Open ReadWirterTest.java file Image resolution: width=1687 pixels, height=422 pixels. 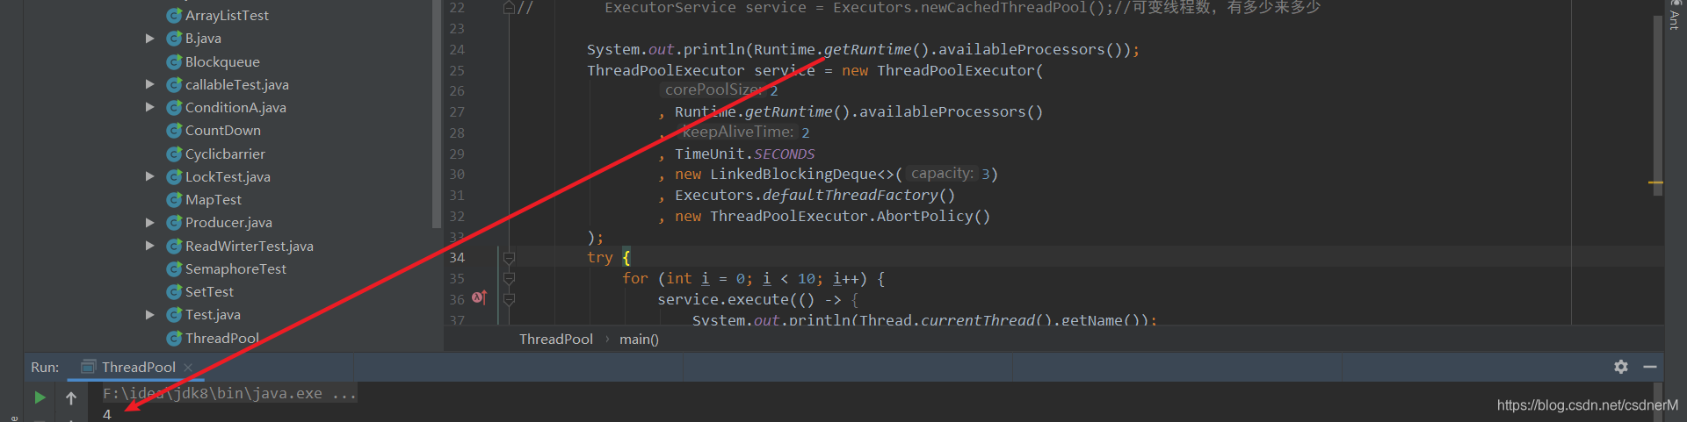point(249,246)
